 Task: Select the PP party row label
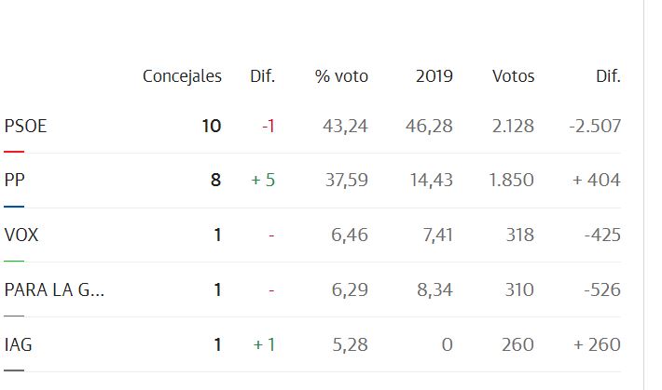pos(15,181)
